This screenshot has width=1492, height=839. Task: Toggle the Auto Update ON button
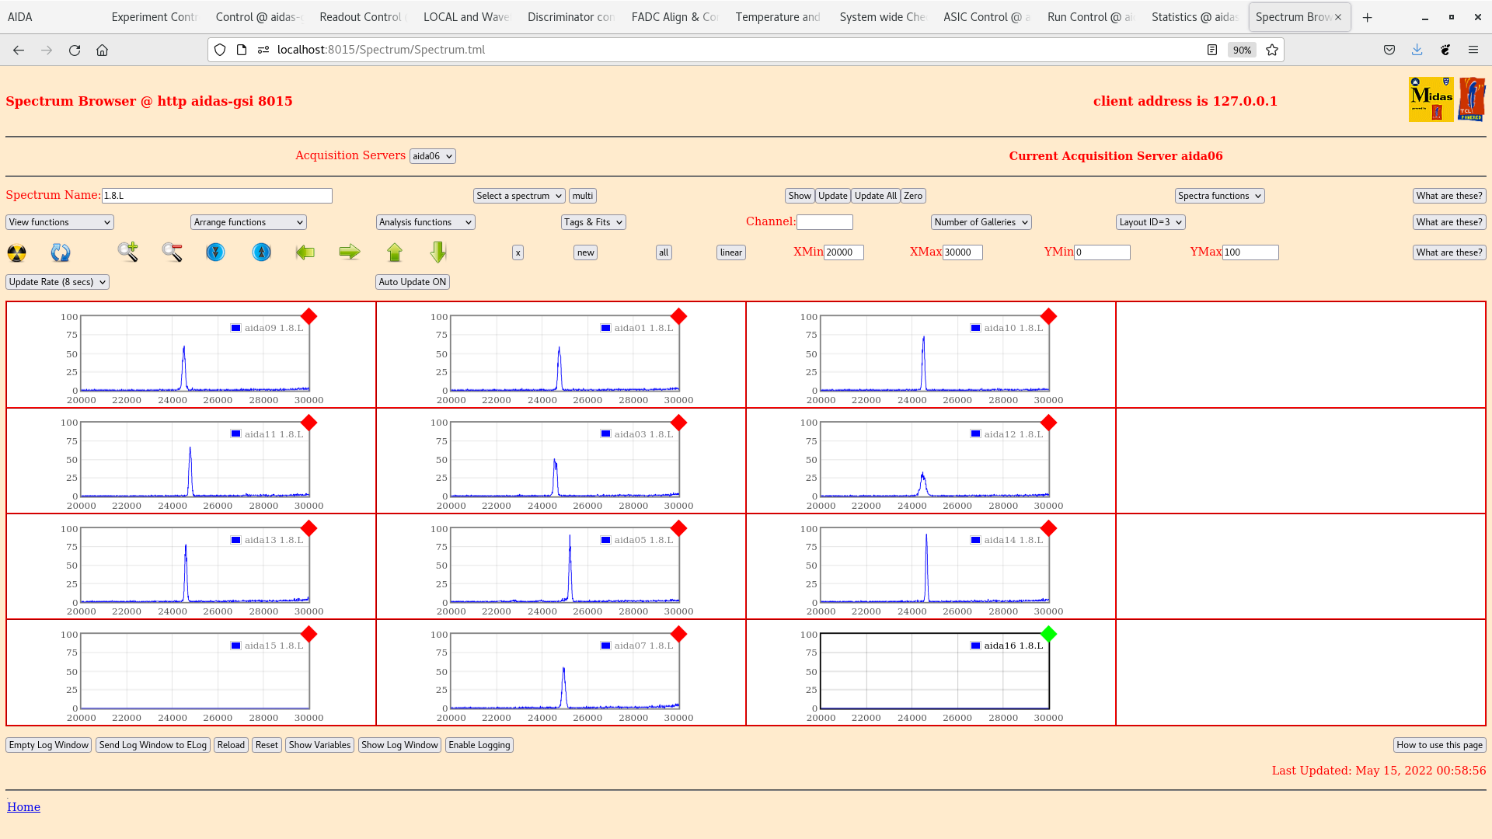click(x=412, y=282)
